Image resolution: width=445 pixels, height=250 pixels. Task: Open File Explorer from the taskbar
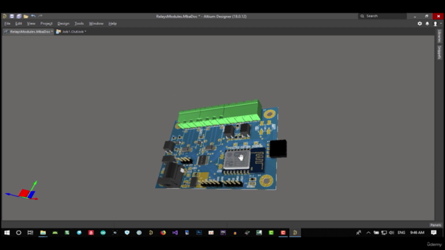pyautogui.click(x=43, y=233)
